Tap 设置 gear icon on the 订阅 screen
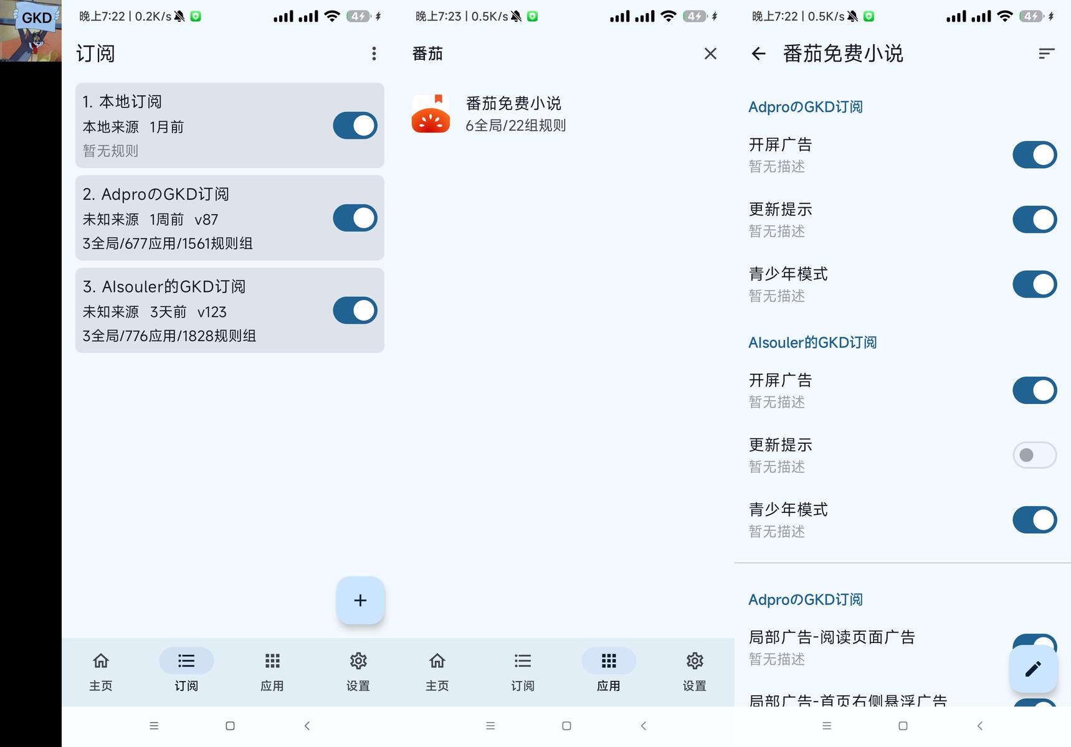1071x747 pixels. (x=358, y=660)
